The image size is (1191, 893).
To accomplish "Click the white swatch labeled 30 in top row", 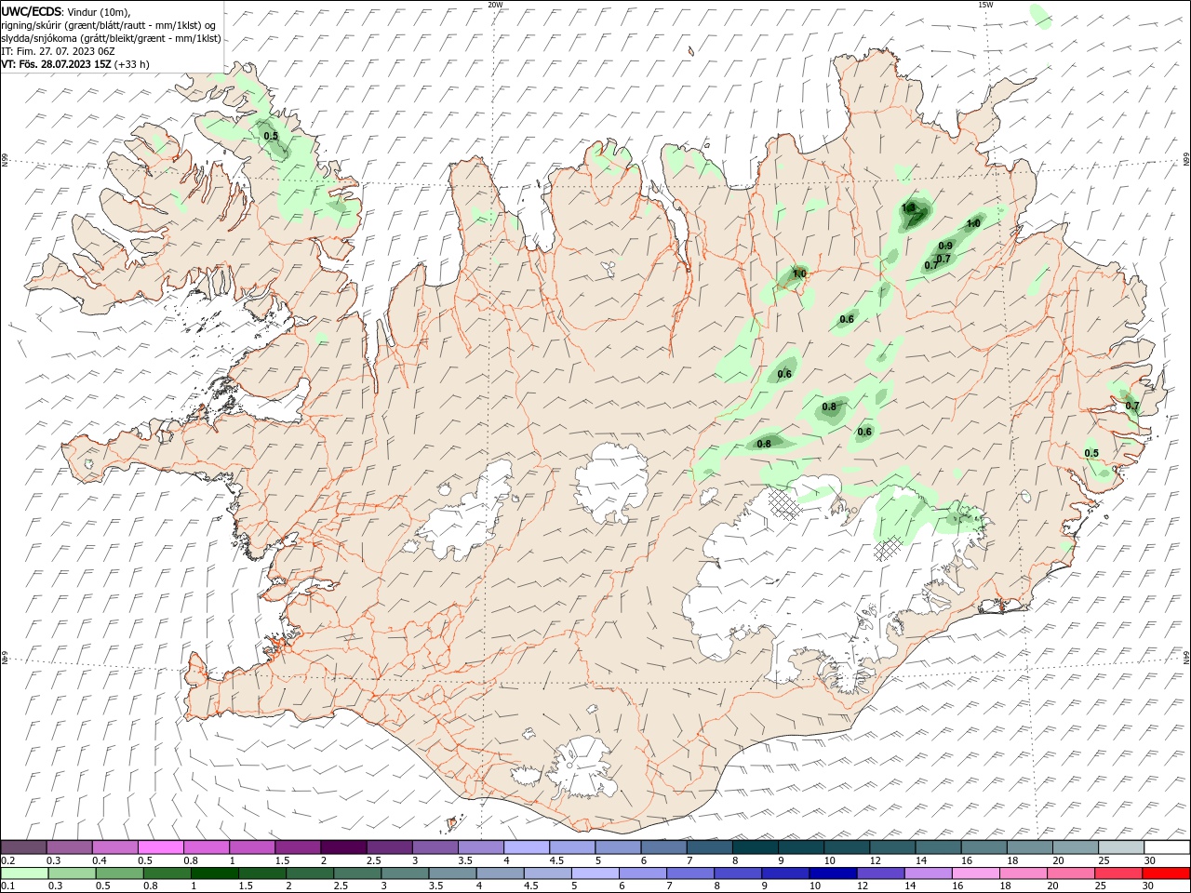I will tap(1167, 847).
